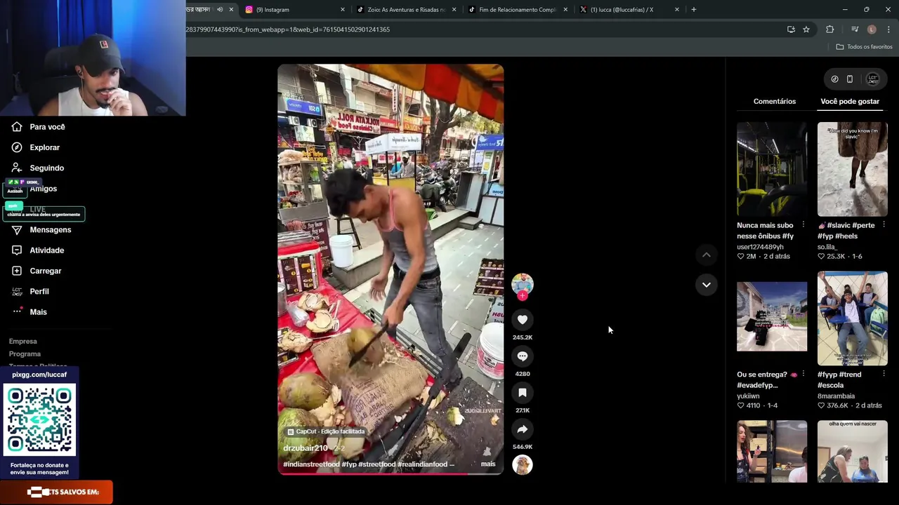Close the 'Fim de Relacionamento' tab
The height and width of the screenshot is (505, 899).
(565, 10)
